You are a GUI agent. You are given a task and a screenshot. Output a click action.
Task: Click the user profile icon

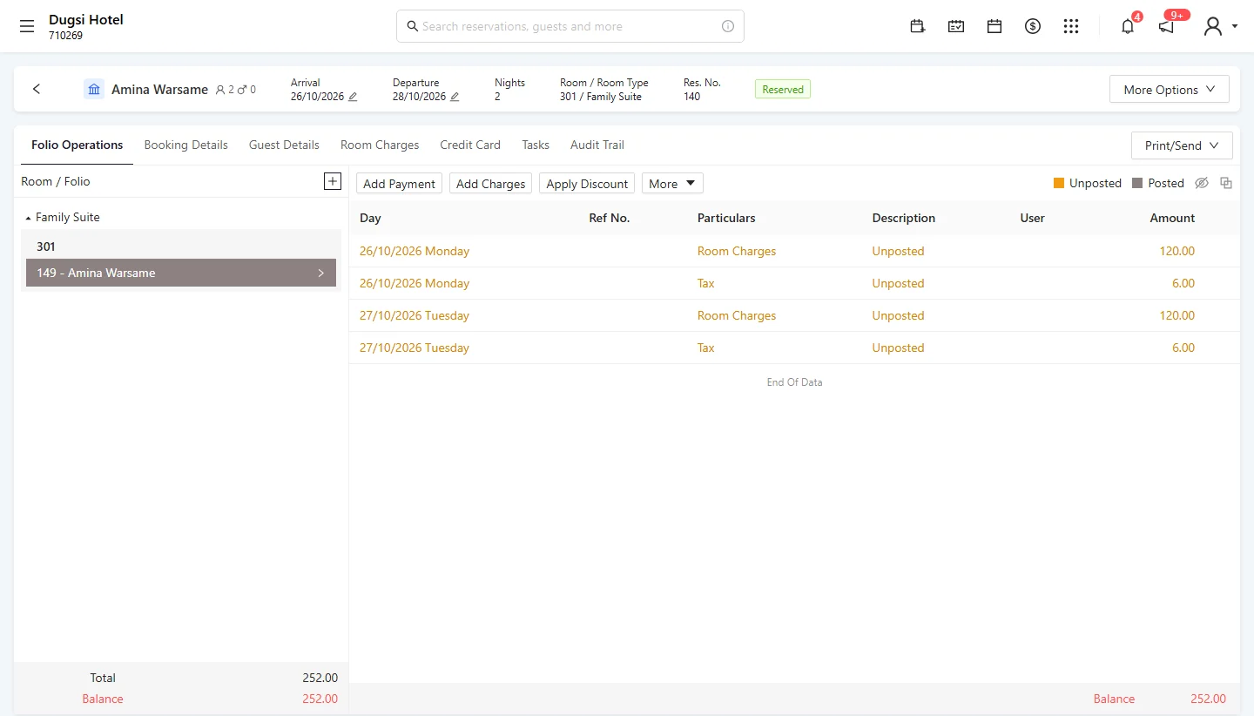coord(1212,26)
